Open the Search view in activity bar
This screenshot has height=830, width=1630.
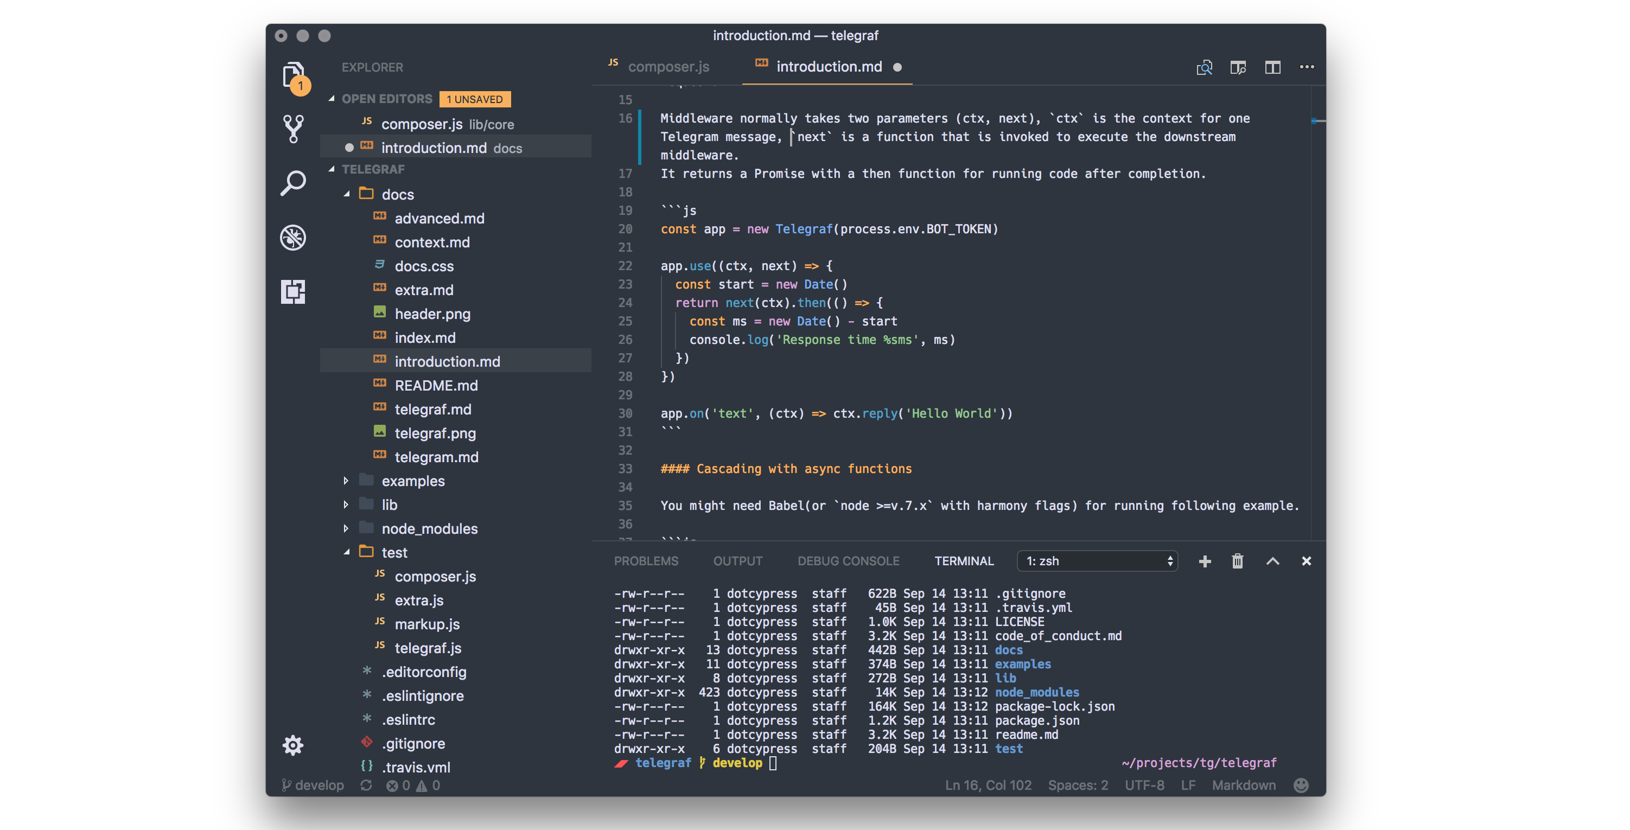point(293,183)
